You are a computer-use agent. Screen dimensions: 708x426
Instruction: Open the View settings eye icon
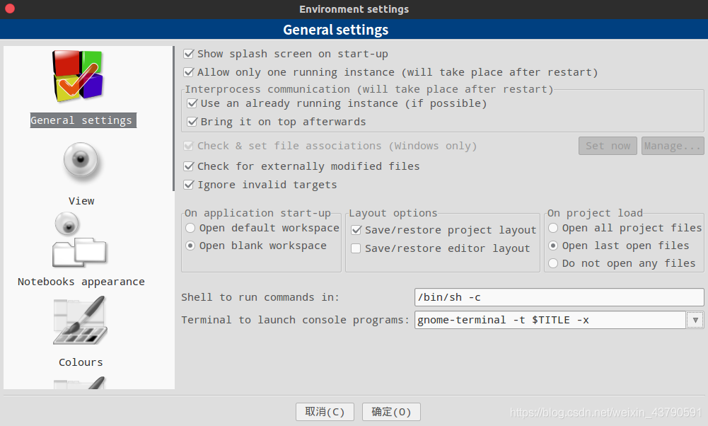tap(81, 161)
